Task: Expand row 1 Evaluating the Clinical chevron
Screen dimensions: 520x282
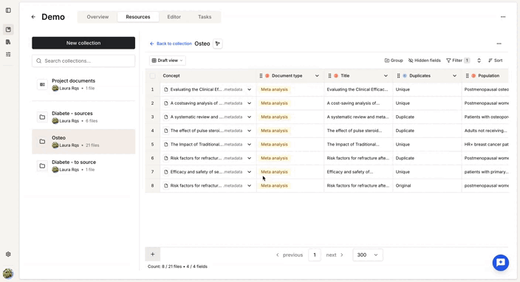Action: point(249,89)
